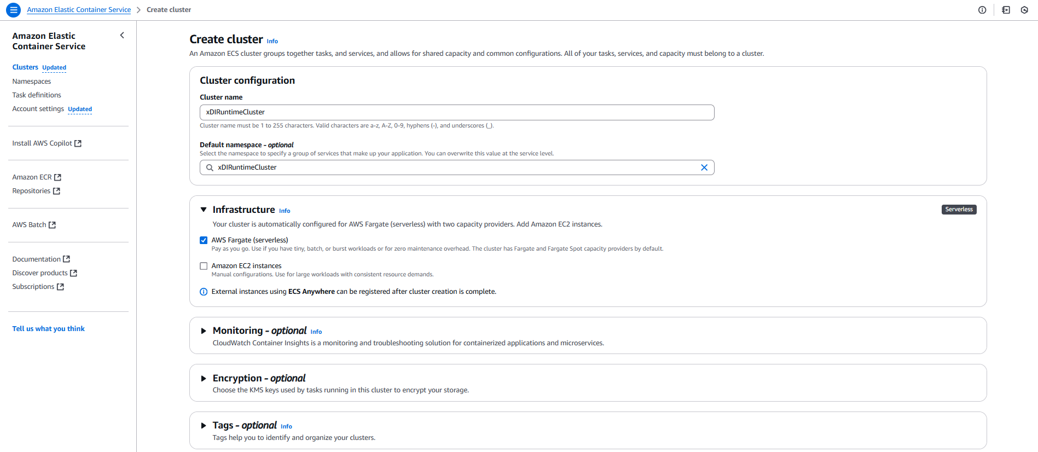Image resolution: width=1038 pixels, height=452 pixels.
Task: Open Info link beside Infrastructure heading
Action: click(x=285, y=211)
